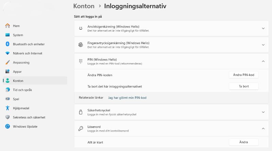Collapse the Lösenord section chevron
The height and width of the screenshot is (151, 272).
tap(263, 129)
